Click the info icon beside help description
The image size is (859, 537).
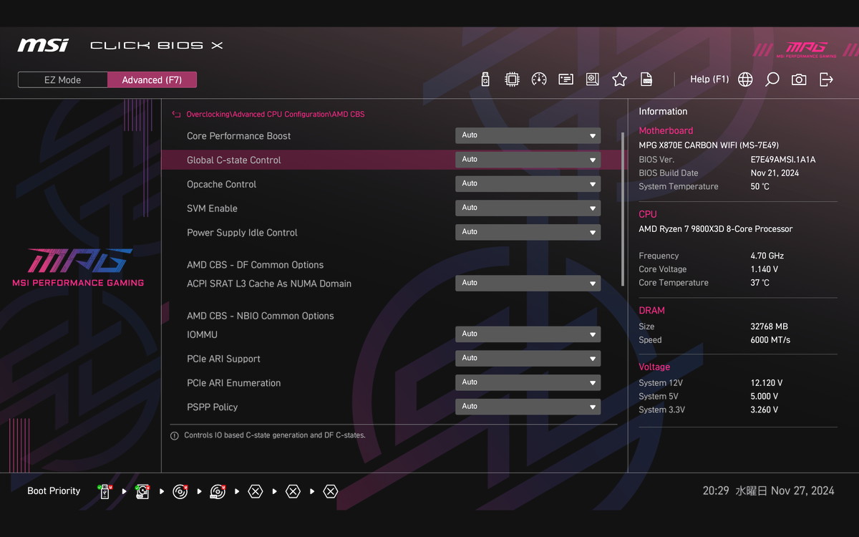click(x=175, y=435)
